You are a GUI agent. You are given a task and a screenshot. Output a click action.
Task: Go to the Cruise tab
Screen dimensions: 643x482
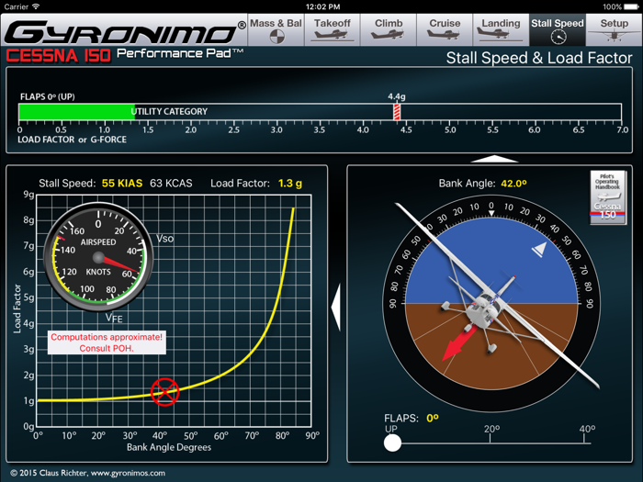pos(445,30)
